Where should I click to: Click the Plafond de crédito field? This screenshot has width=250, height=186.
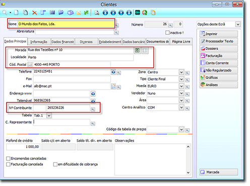click(x=23, y=147)
